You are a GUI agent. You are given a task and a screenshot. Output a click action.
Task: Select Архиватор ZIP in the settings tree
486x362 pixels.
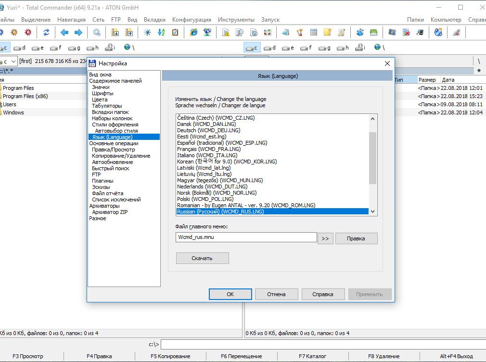click(x=110, y=212)
